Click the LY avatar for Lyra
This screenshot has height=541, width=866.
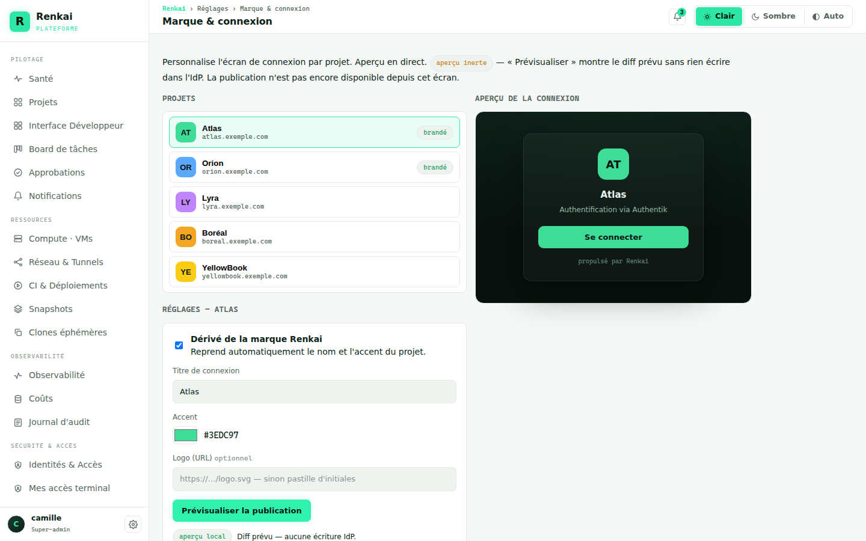[x=186, y=202]
